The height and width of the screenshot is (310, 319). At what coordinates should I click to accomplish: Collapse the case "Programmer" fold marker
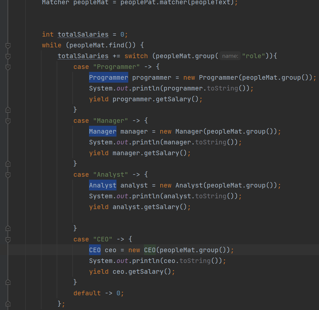8,67
